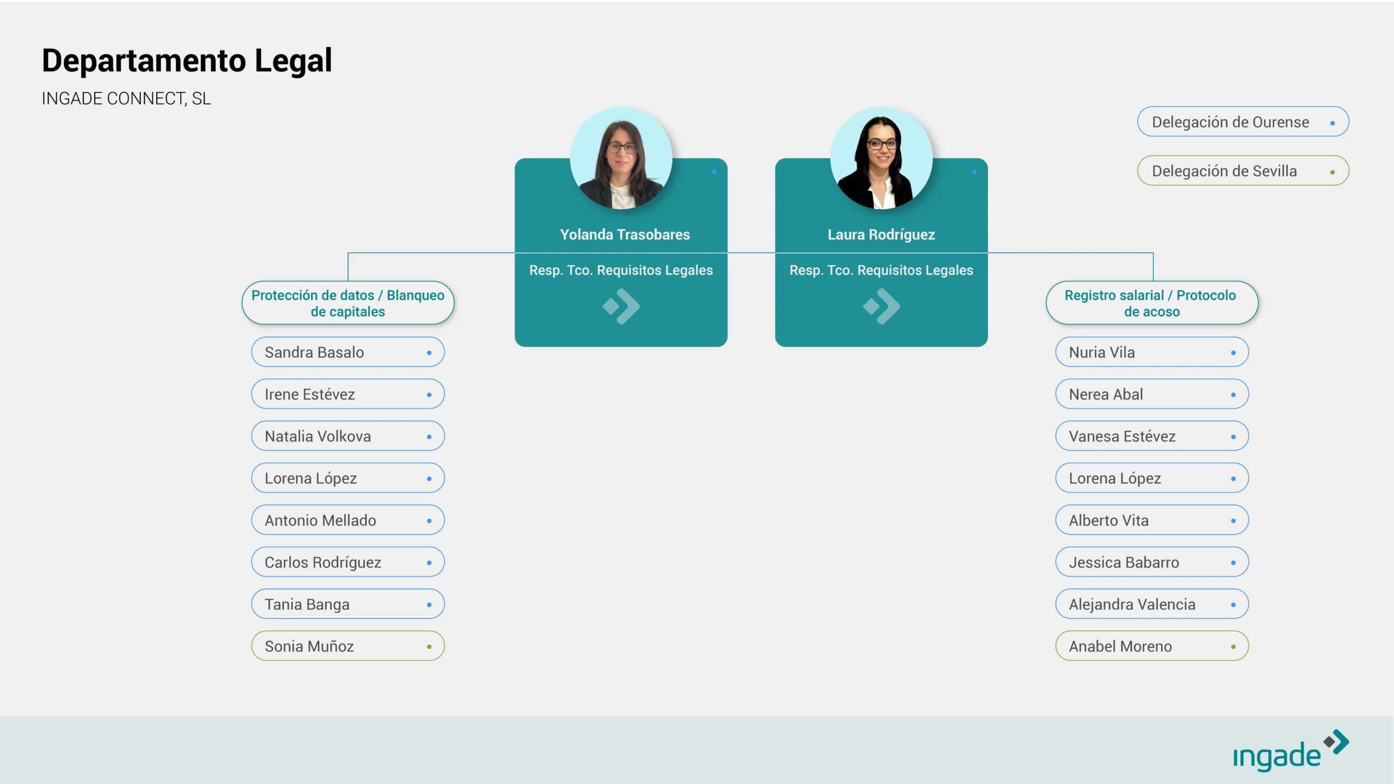
Task: Click the Departamento Legal title
Action: [x=187, y=60]
